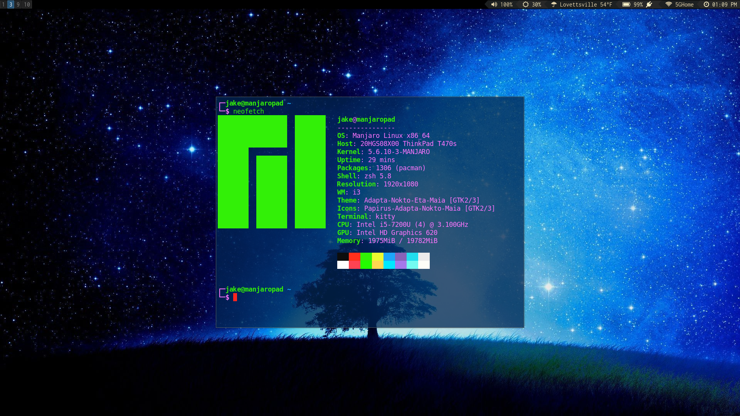Select the active workspace 3
Viewport: 740px width, 416px height.
coord(11,5)
